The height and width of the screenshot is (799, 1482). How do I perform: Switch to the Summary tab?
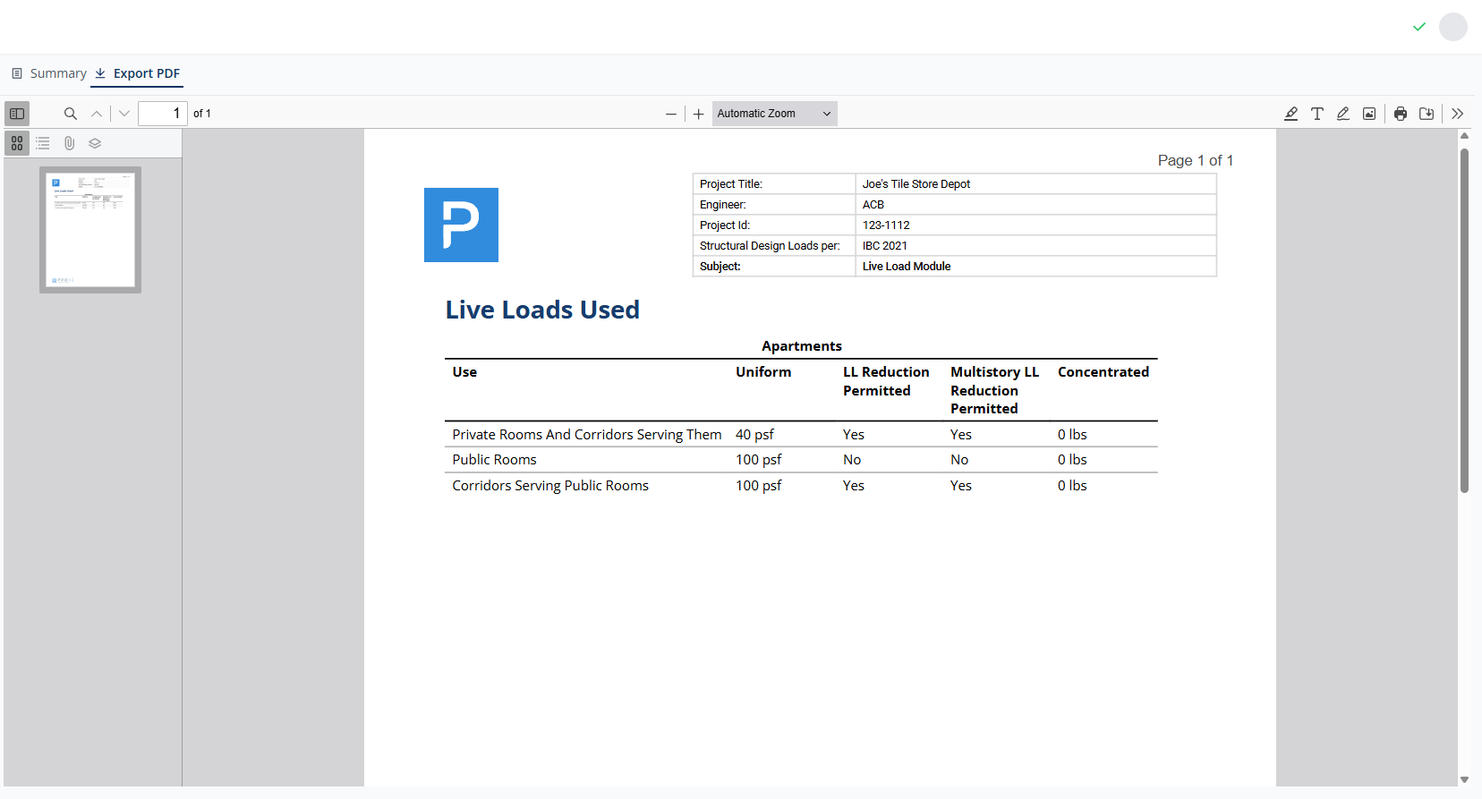(49, 73)
